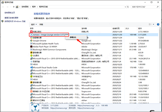Click the scrollbar up arrow
Screen dimensions: 162x112
coord(160,28)
